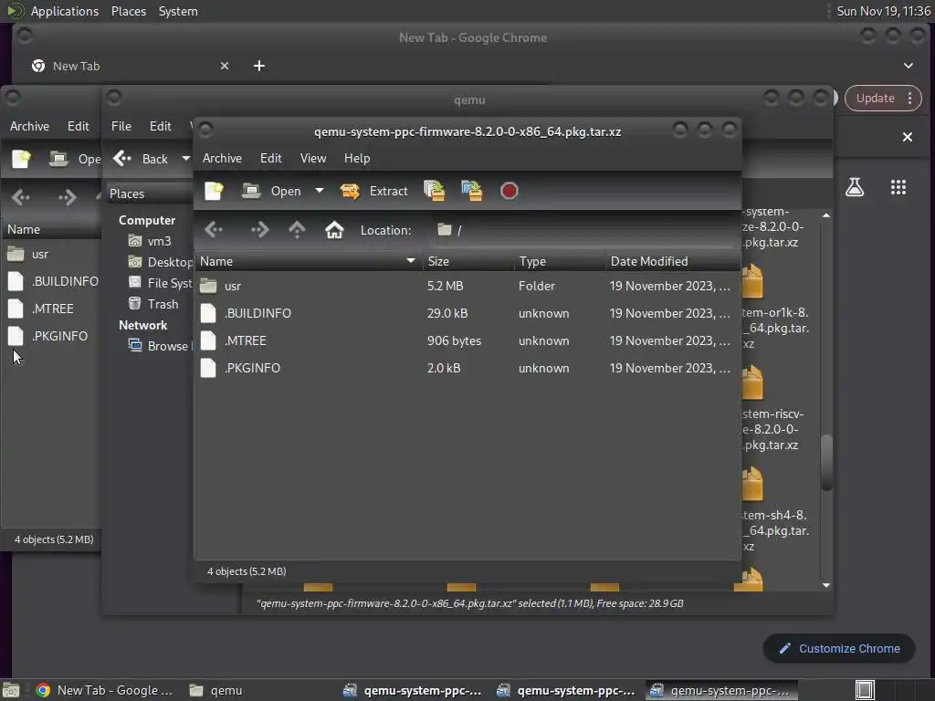Click forward arrow in leftmost archive window

(x=67, y=197)
